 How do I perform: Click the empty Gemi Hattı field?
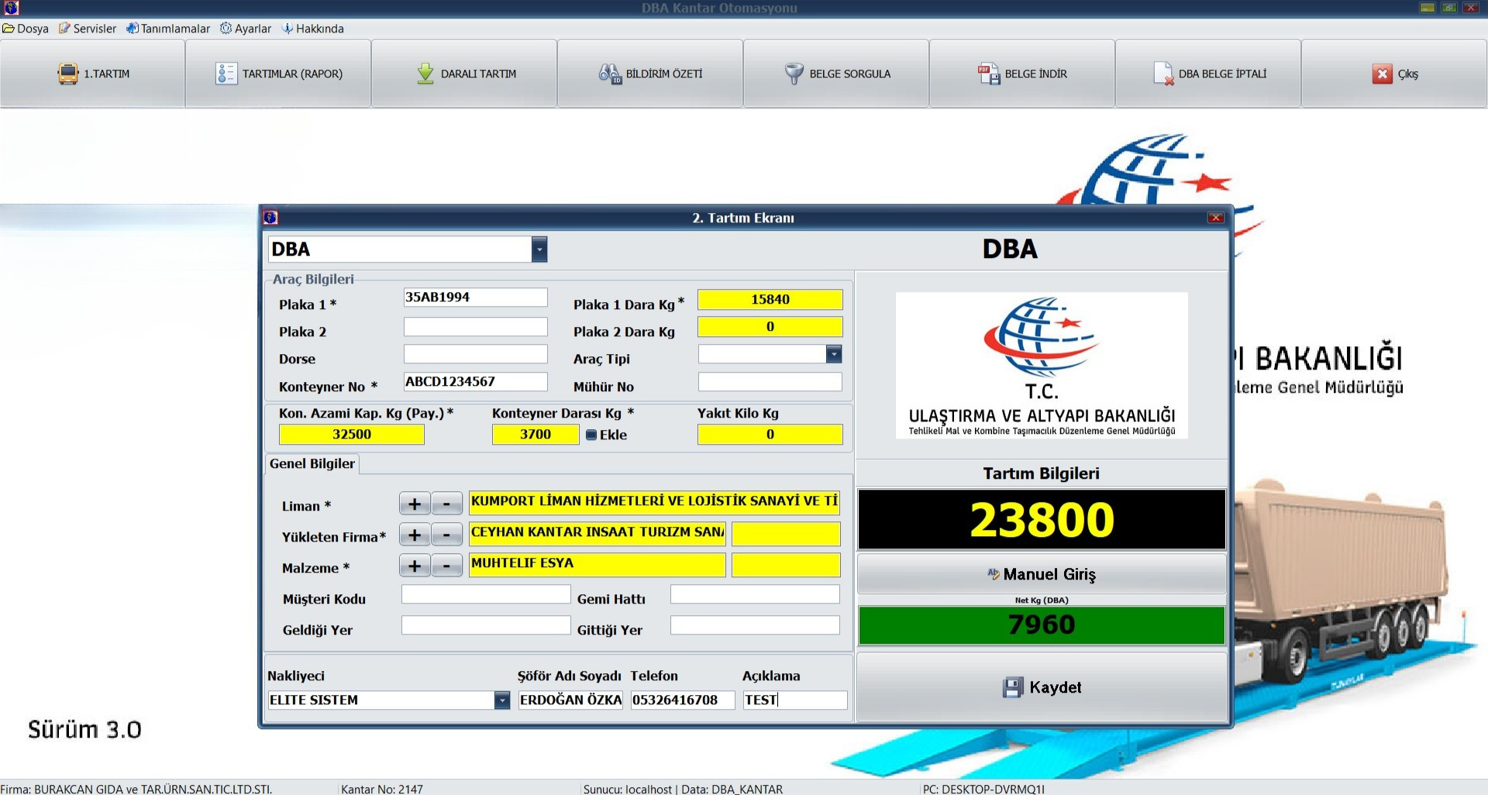[x=755, y=594]
